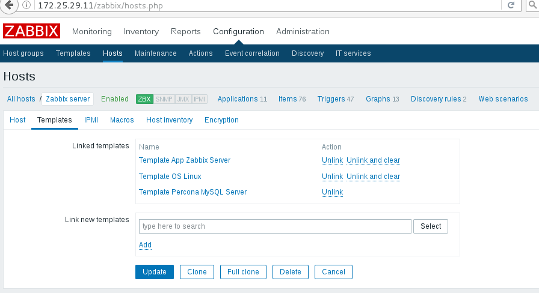Open IT services section
The height and width of the screenshot is (293, 539).
click(x=353, y=53)
